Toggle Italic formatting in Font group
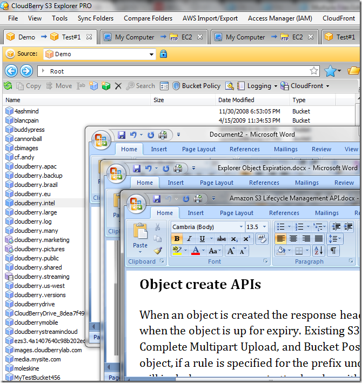This screenshot has height=383, width=362. pyautogui.click(x=189, y=239)
